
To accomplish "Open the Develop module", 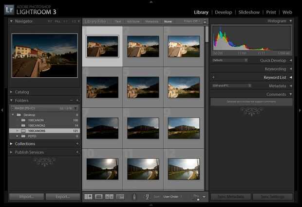I will (224, 12).
